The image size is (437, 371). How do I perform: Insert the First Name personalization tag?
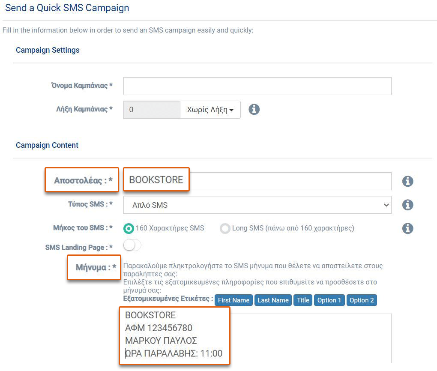point(233,300)
